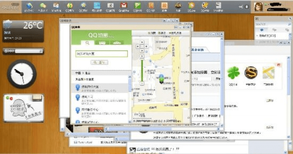Focus the search field in the QQ contacts panel
This screenshot has height=154, width=293.
point(271,24)
